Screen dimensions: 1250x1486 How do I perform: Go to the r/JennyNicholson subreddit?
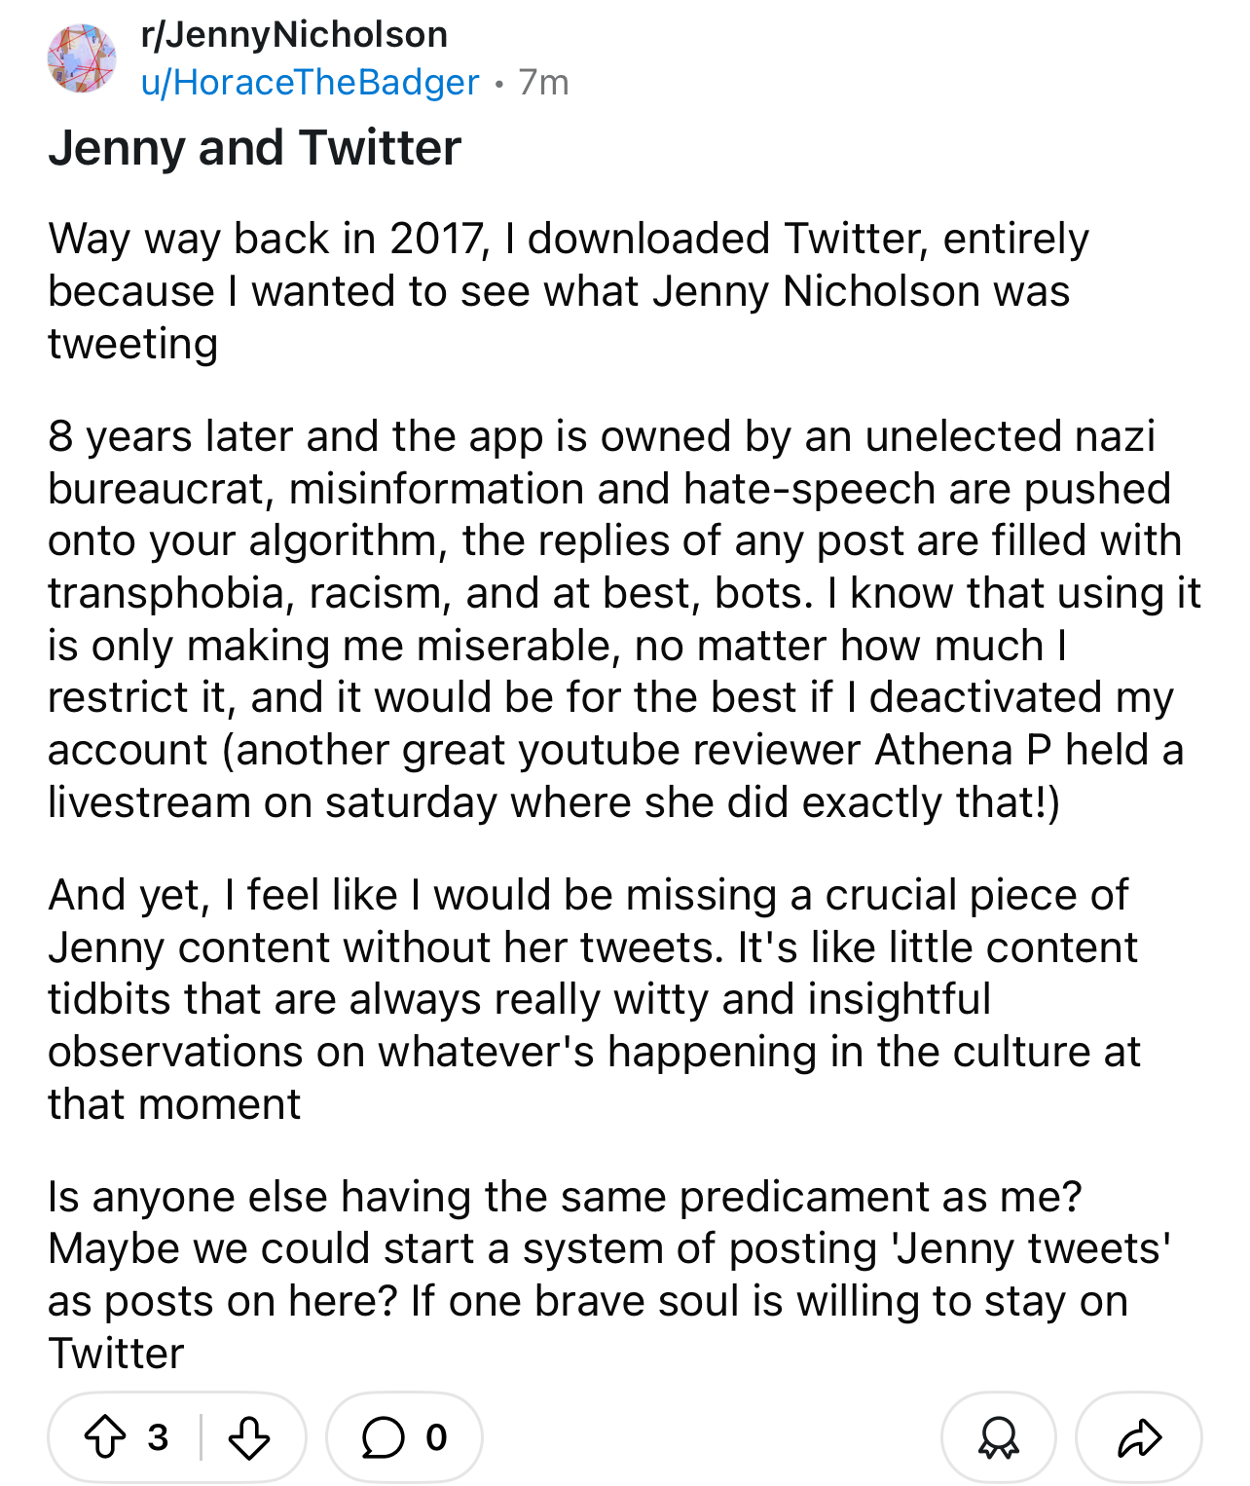(294, 35)
